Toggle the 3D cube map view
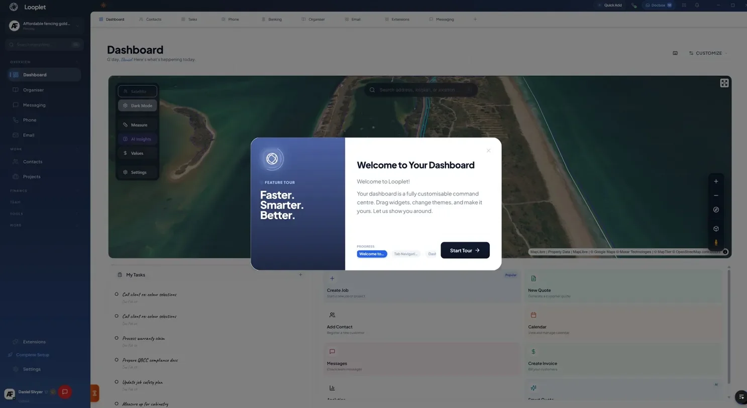This screenshot has height=408, width=747. click(716, 229)
